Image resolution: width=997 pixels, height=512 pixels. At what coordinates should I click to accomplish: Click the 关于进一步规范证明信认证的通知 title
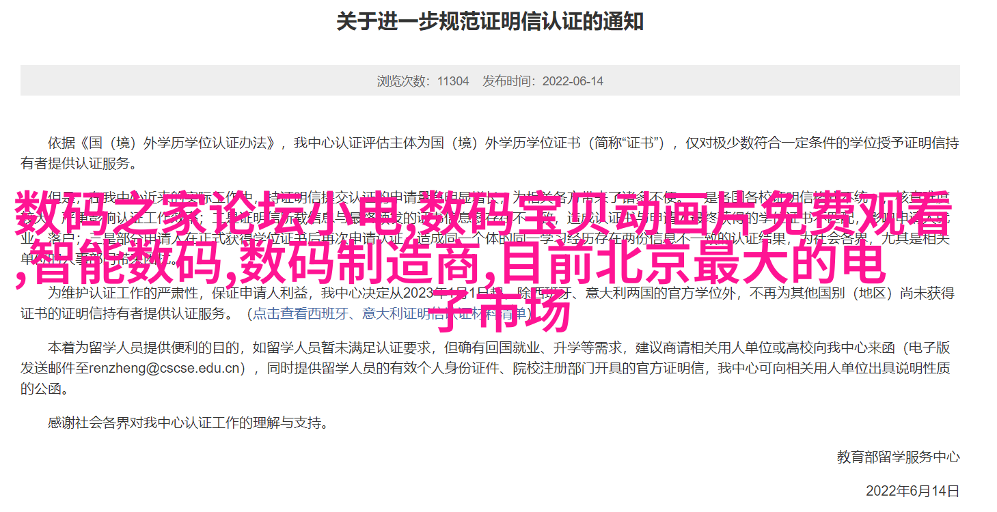tap(490, 22)
